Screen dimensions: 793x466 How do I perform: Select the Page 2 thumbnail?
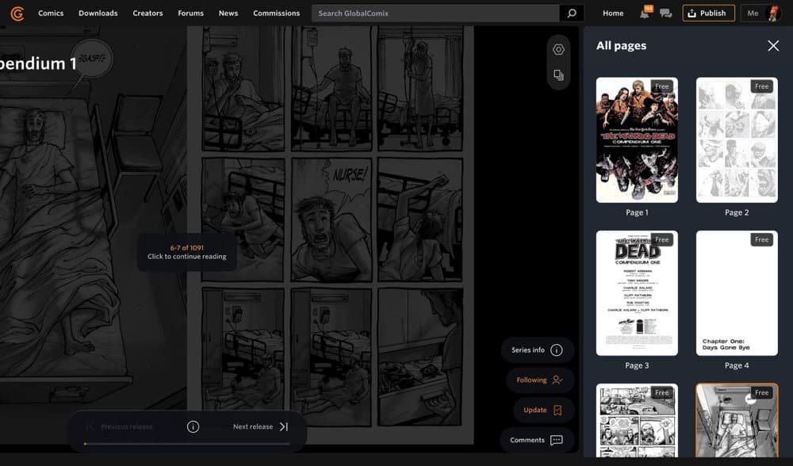(x=737, y=140)
